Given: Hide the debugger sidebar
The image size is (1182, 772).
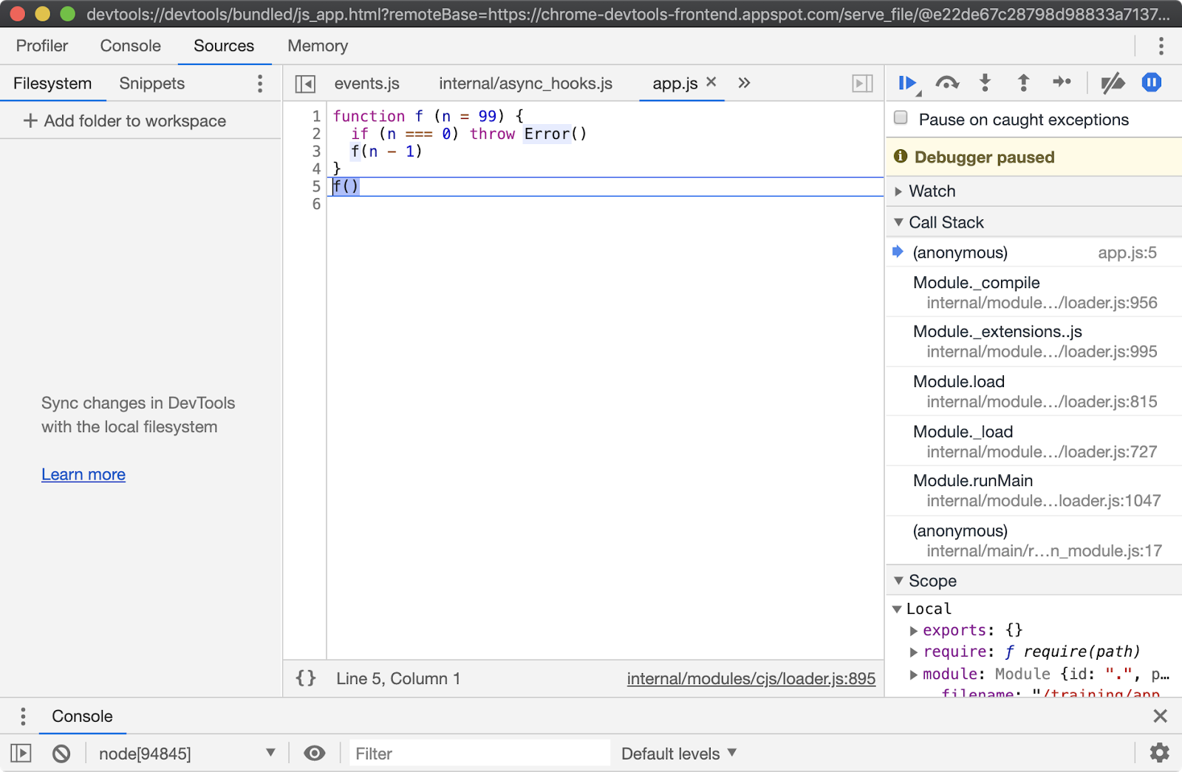Looking at the screenshot, I should (x=862, y=83).
